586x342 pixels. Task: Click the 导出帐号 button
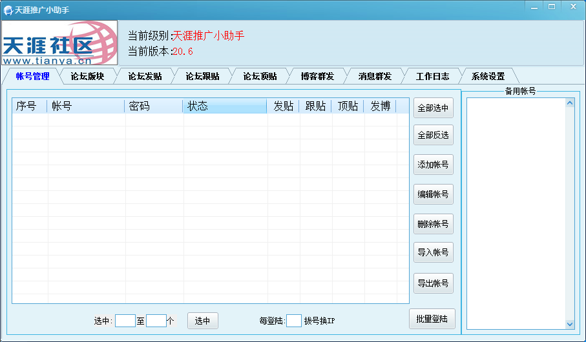(x=433, y=283)
